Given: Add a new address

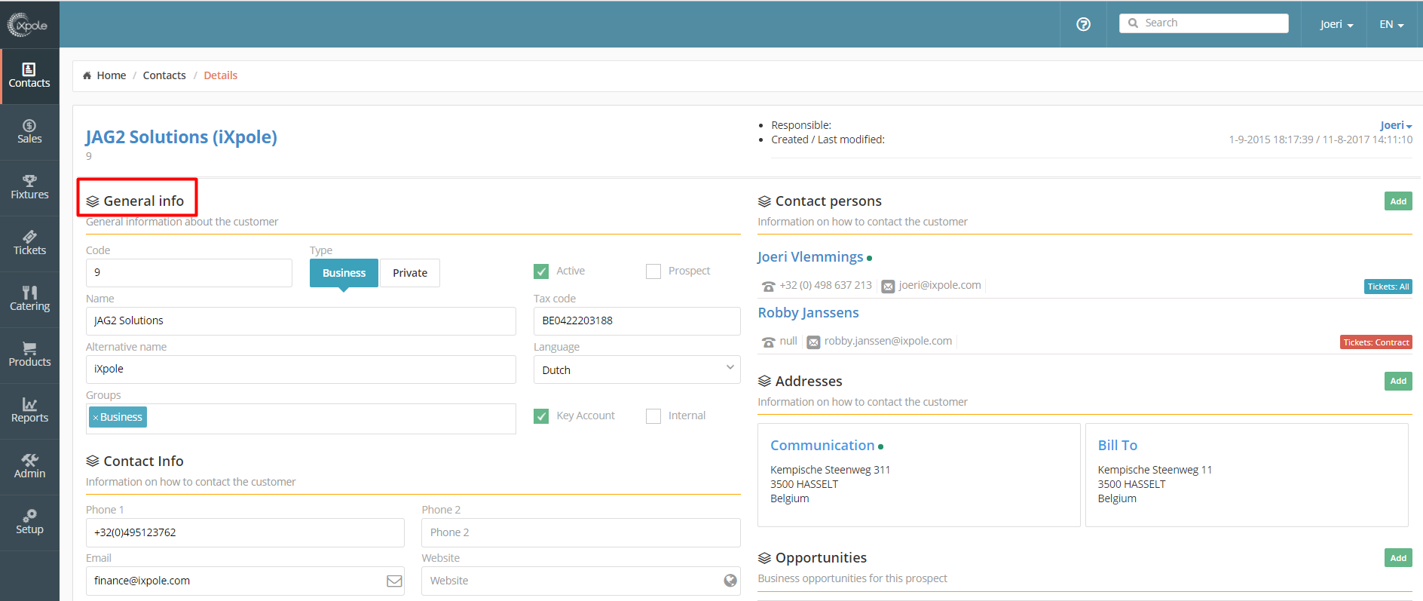Looking at the screenshot, I should [x=1398, y=381].
